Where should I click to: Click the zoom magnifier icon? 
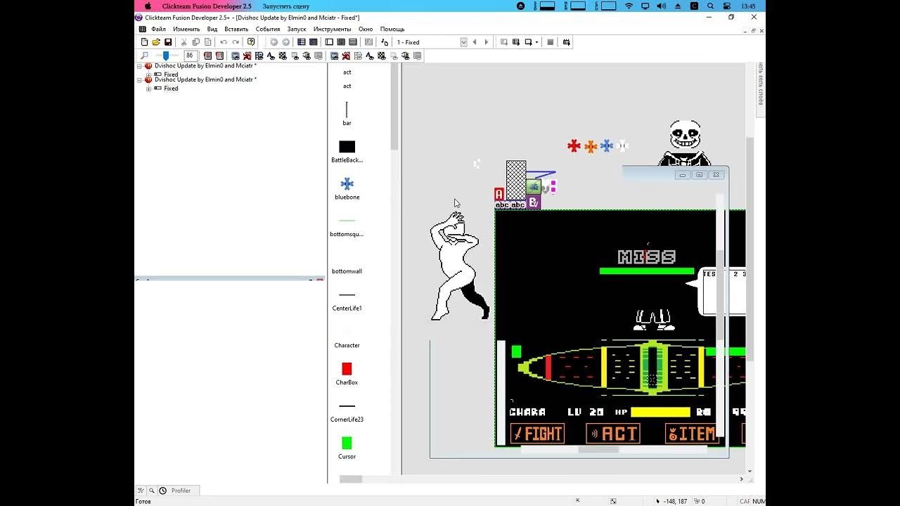pos(145,56)
